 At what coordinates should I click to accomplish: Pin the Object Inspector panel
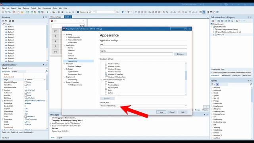click(x=43, y=65)
